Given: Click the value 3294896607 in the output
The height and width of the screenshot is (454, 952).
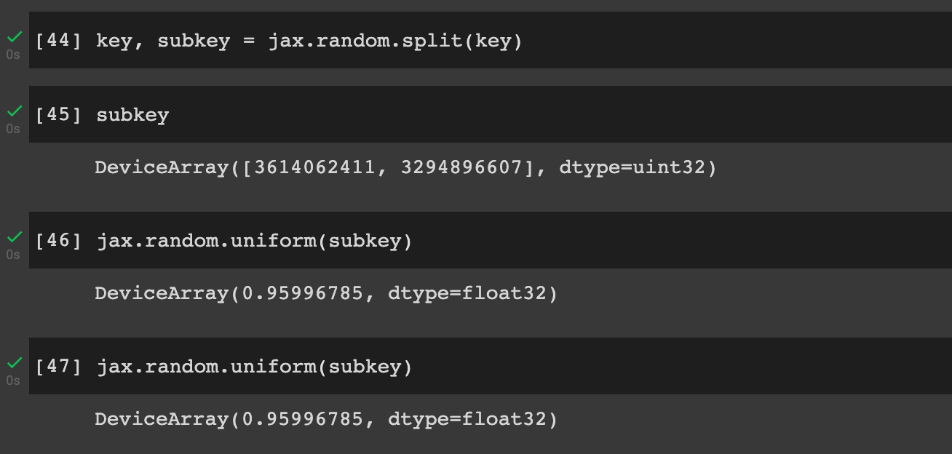Looking at the screenshot, I should (461, 168).
